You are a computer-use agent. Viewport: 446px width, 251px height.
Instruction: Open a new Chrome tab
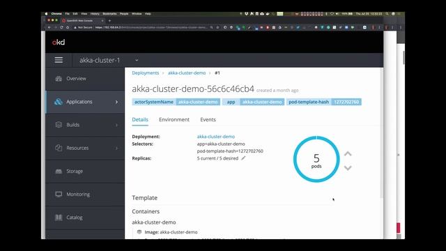pyautogui.click(x=110, y=20)
